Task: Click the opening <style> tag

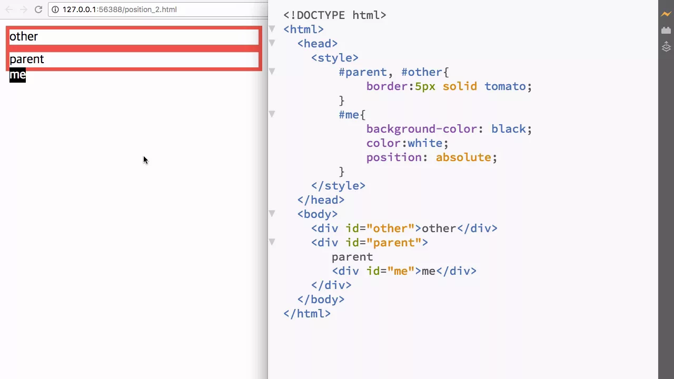Action: click(x=335, y=58)
